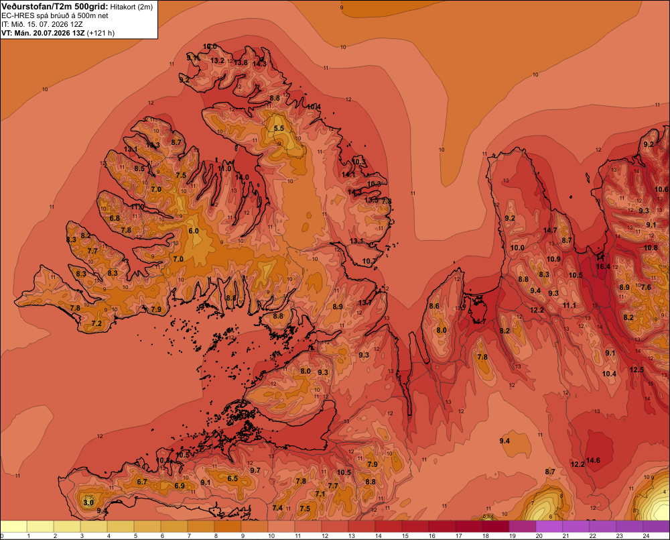Viewport: 670px width, 540px height.
Task: Click the 5.5 temperature label on the map
Action: [279, 128]
